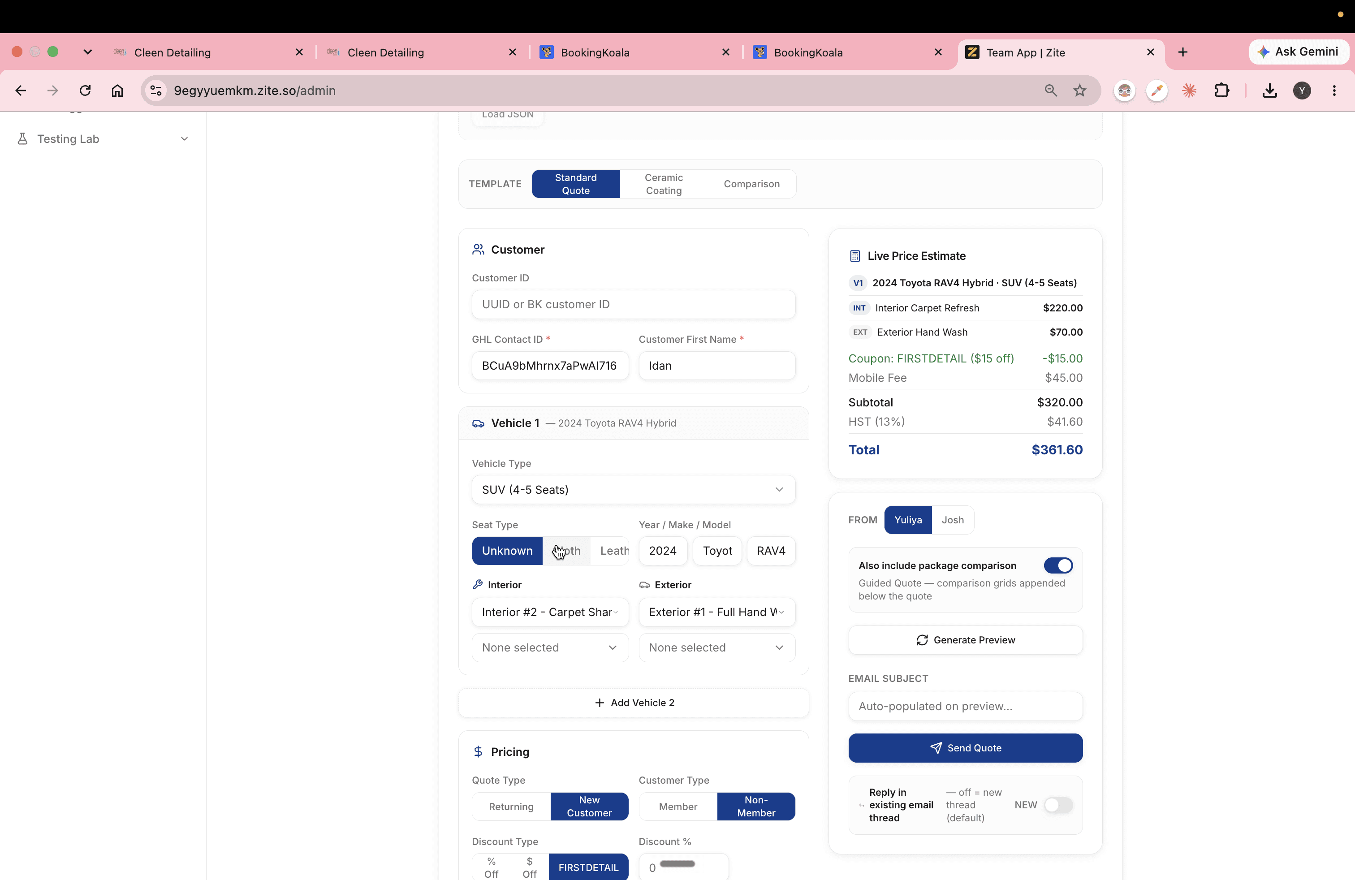This screenshot has width=1355, height=880.
Task: Open the Vehicle Type dropdown
Action: pyautogui.click(x=634, y=490)
